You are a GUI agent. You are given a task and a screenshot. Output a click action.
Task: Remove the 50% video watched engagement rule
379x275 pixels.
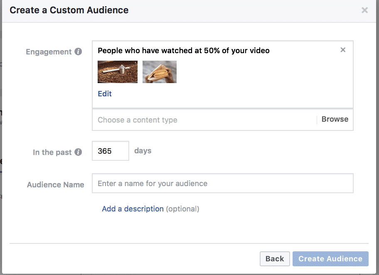(x=343, y=50)
